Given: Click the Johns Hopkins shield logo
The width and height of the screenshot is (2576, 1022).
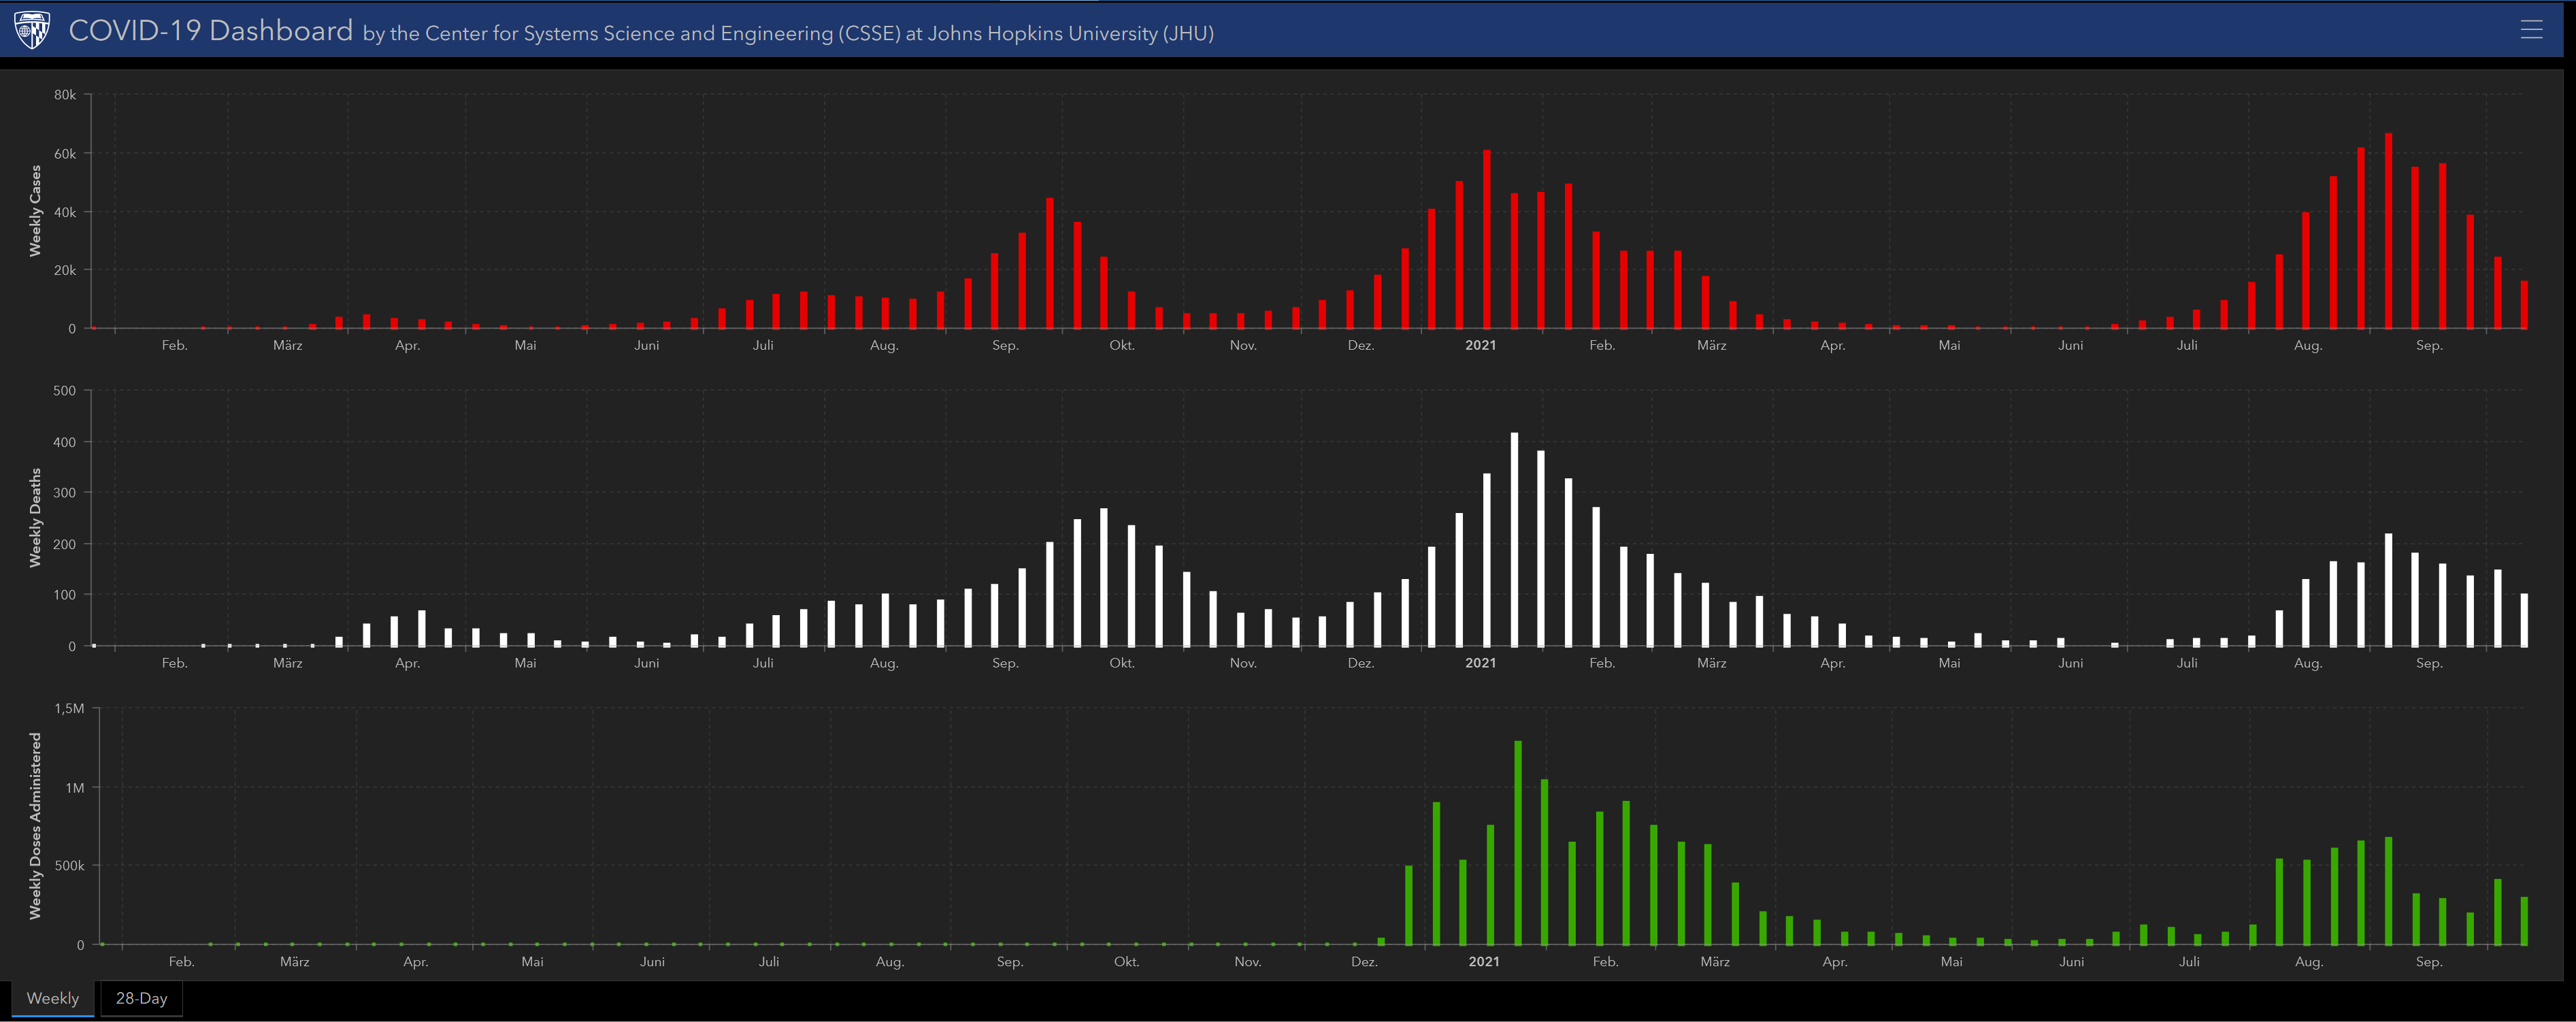Looking at the screenshot, I should [x=32, y=30].
